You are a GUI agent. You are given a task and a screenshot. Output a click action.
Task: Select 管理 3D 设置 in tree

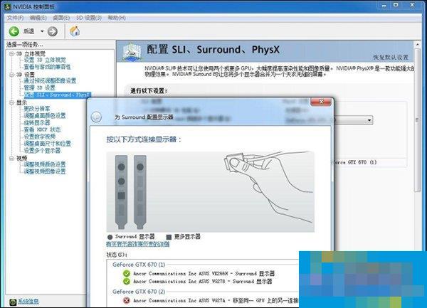[39, 87]
